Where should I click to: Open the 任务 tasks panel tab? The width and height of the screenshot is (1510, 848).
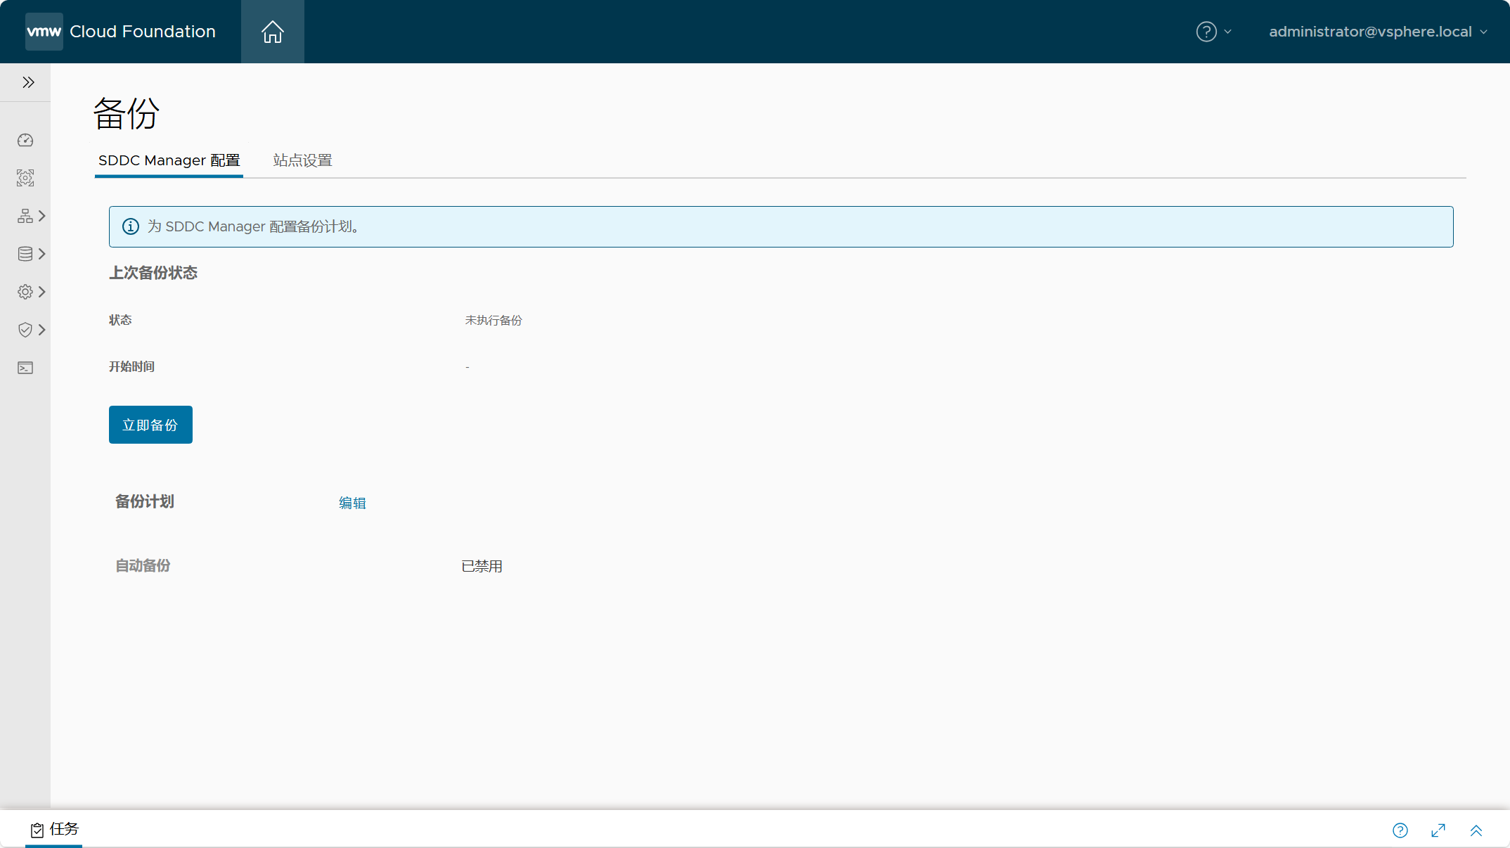(54, 830)
